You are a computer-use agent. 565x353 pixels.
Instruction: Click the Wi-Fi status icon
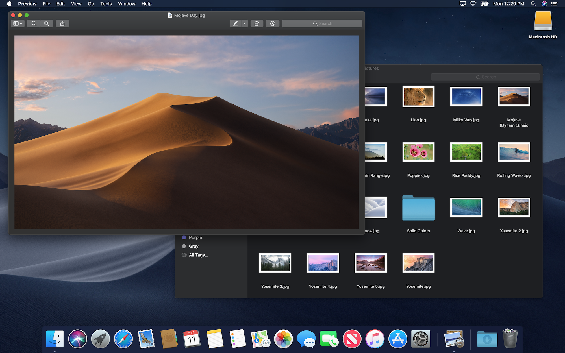click(473, 4)
